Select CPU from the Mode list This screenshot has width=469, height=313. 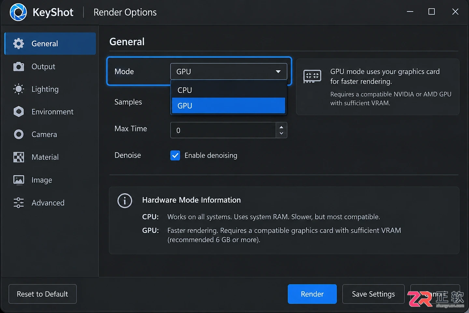[x=228, y=90]
